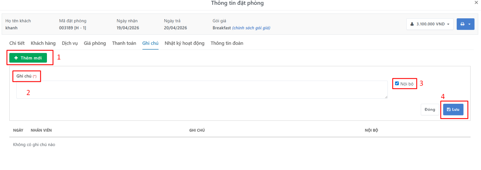481x170 pixels.
Task: Select the Ghi chú tab
Action: coord(150,43)
